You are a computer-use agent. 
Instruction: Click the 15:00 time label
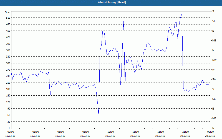click(x=135, y=131)
